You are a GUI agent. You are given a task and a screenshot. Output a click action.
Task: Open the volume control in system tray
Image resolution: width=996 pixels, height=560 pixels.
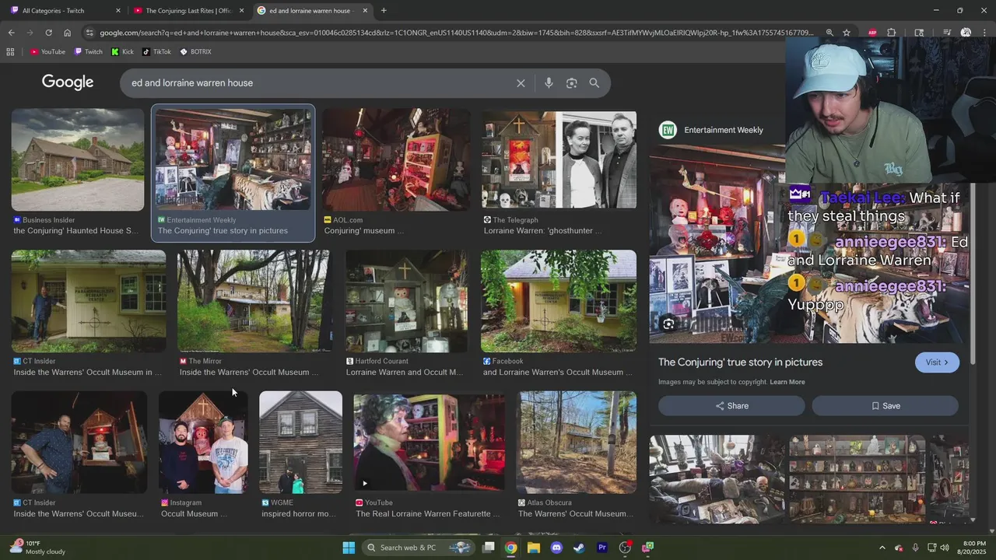tap(944, 548)
